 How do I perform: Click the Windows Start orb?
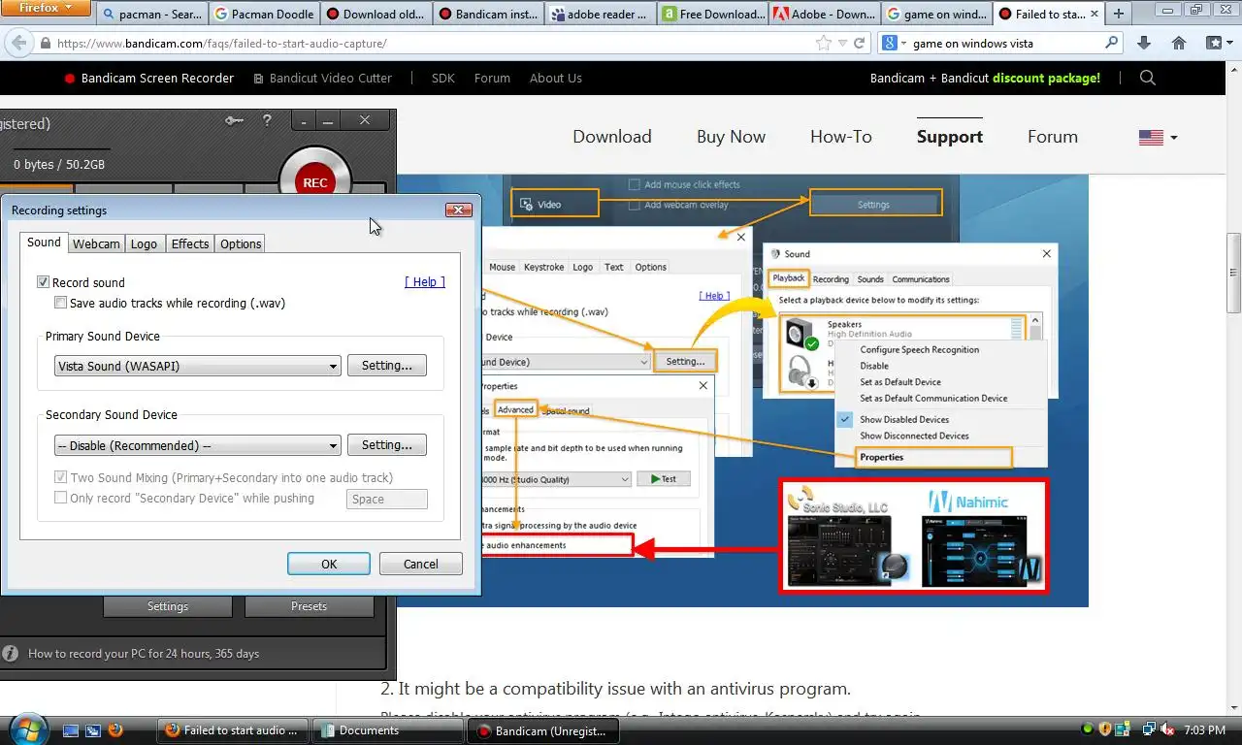pyautogui.click(x=26, y=729)
